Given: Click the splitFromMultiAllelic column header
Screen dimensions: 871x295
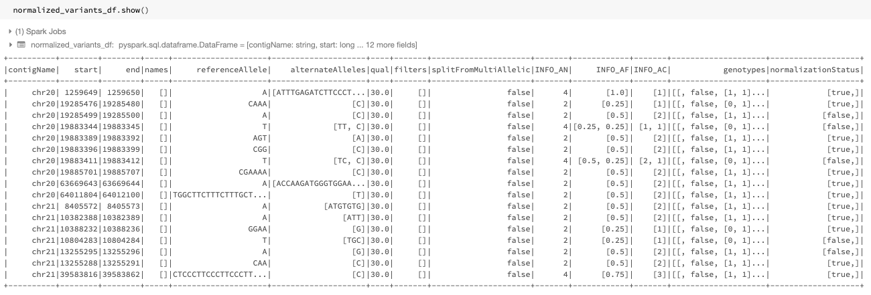Looking at the screenshot, I should (x=482, y=70).
